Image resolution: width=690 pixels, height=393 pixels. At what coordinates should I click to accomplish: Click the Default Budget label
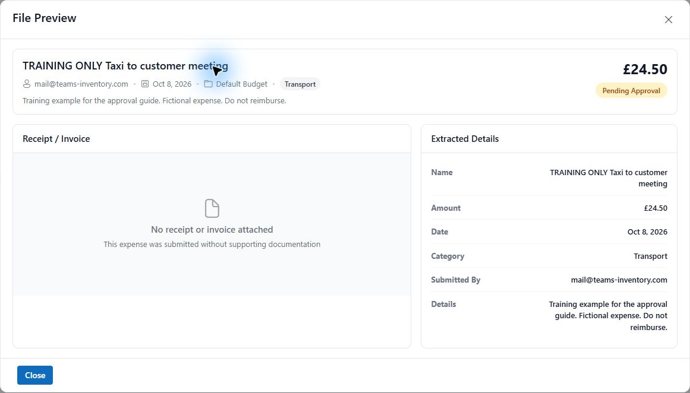[241, 84]
